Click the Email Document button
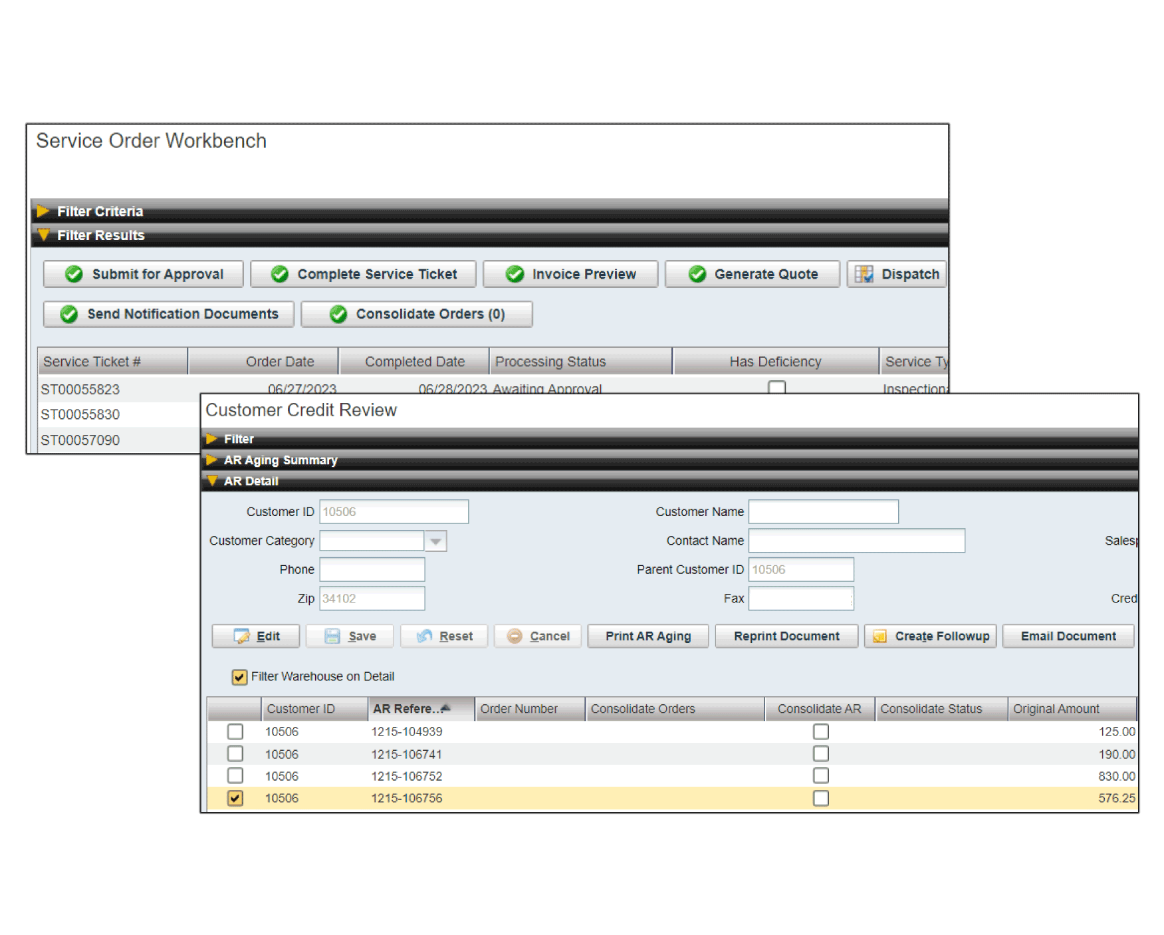The height and width of the screenshot is (935, 1164). (x=1068, y=636)
